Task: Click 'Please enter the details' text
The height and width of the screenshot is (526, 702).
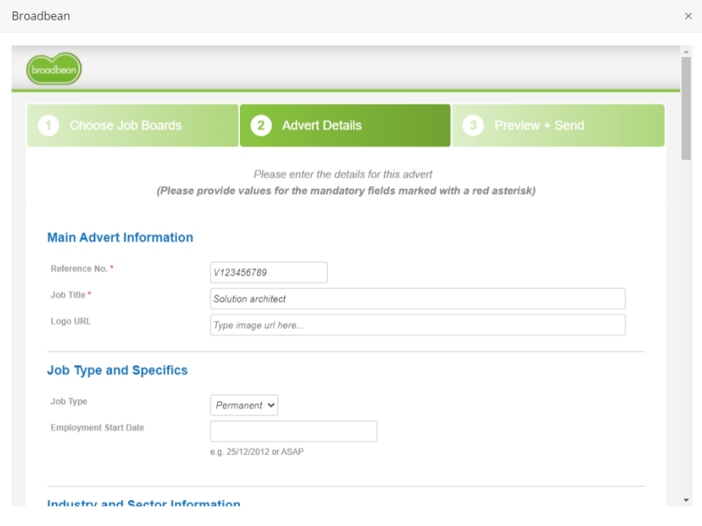Action: pos(343,174)
